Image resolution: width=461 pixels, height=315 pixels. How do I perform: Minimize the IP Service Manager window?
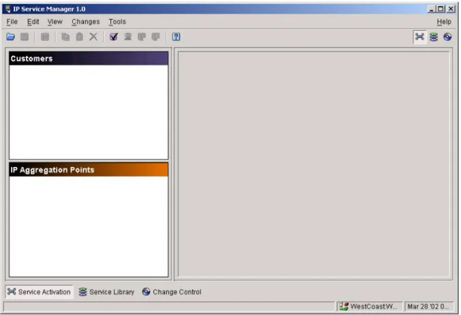coord(431,9)
